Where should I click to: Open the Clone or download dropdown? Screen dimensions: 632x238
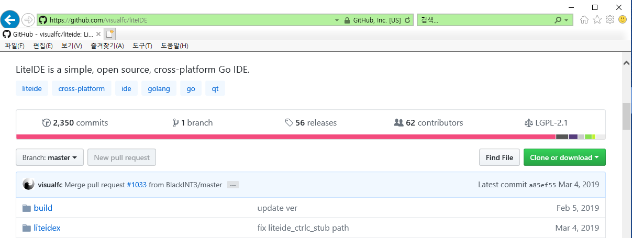pos(564,157)
